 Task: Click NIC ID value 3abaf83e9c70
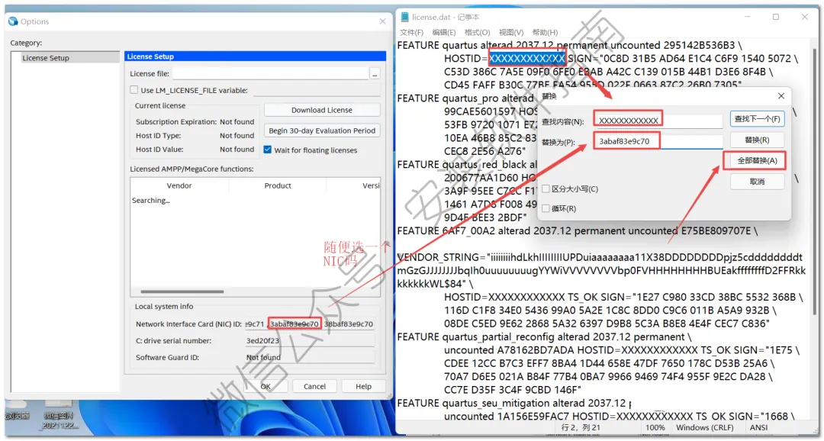click(294, 324)
